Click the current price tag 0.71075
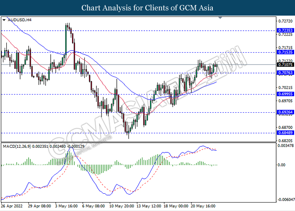The height and width of the screenshot is (211, 295). click(x=285, y=65)
